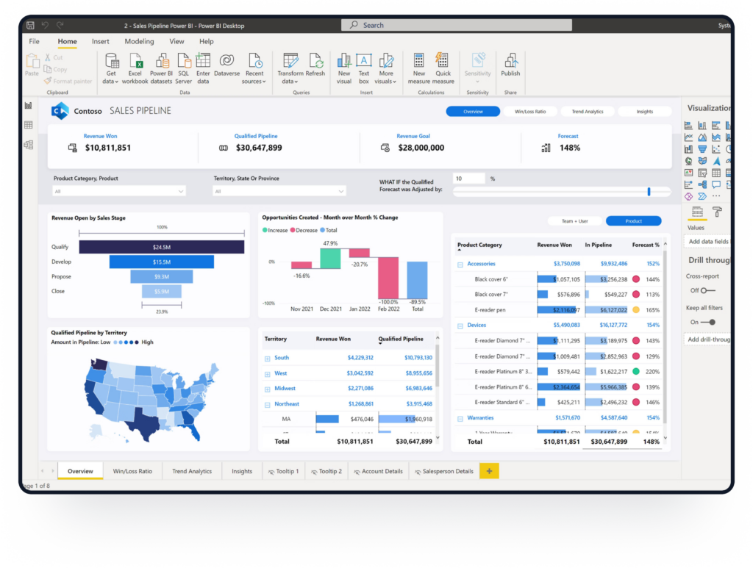
Task: Insert a New visual from ribbon
Action: pyautogui.click(x=344, y=61)
